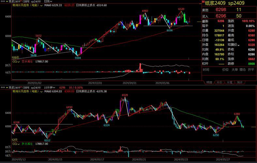
Task: Click the 买入 buy price 6296
Action: 220,16
